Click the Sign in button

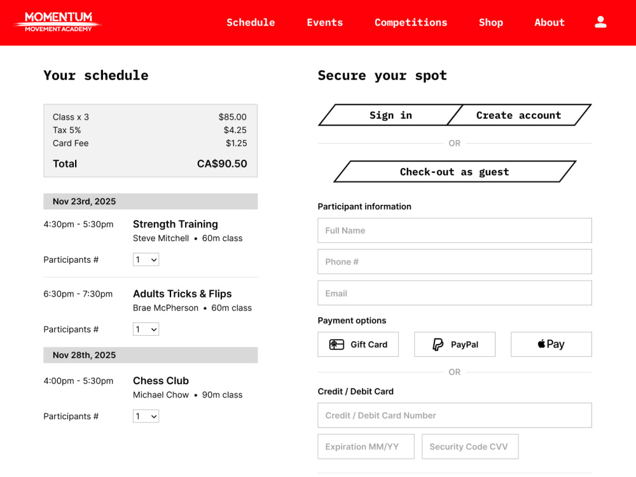point(391,115)
